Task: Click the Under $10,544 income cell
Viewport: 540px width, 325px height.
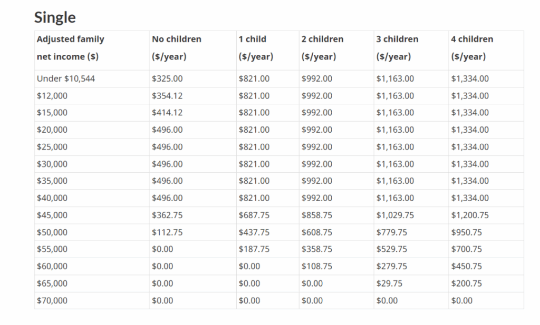Action: click(x=66, y=78)
